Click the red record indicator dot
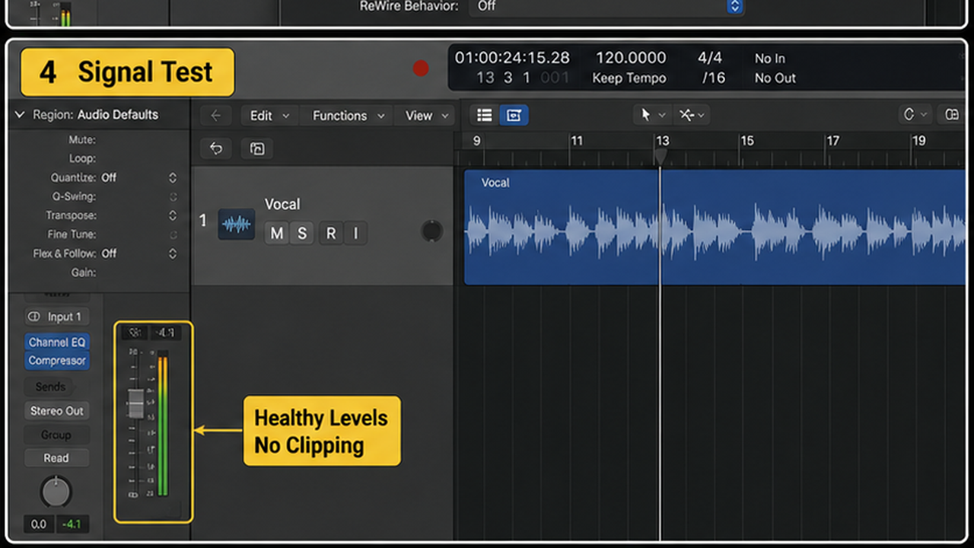 [421, 68]
